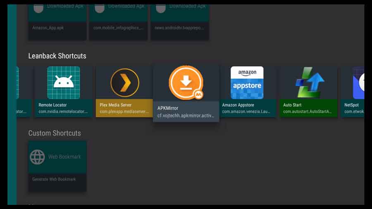Click the Remote Locator label
Viewport: 372px width, 209px height.
click(52, 105)
